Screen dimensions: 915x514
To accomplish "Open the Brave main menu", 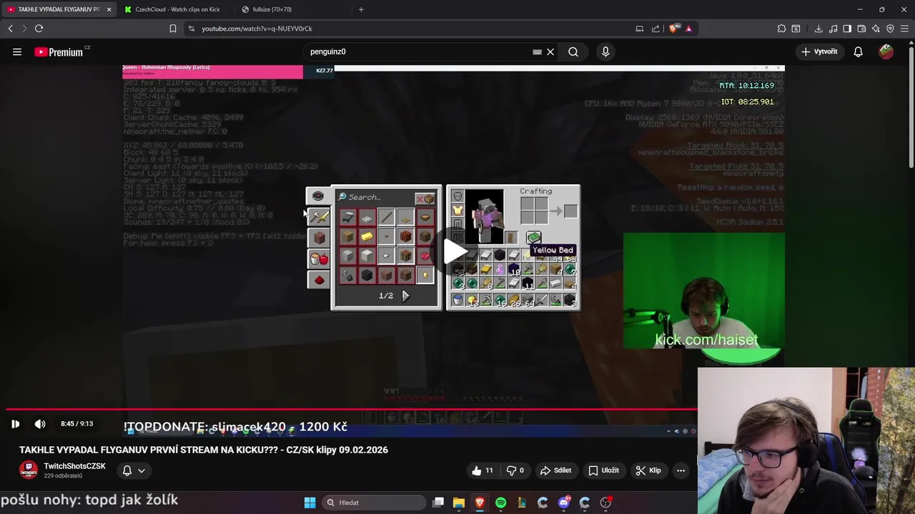I will 905,29.
